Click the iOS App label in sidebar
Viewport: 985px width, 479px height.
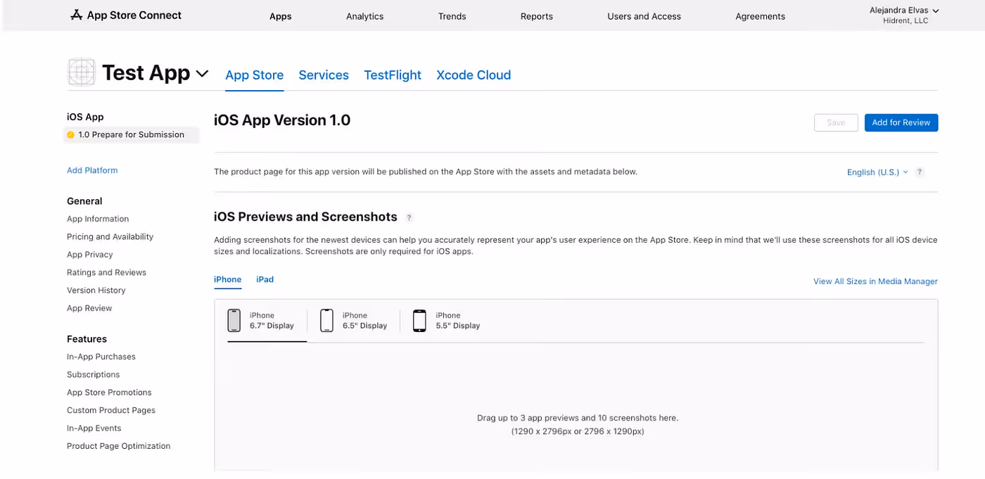85,117
